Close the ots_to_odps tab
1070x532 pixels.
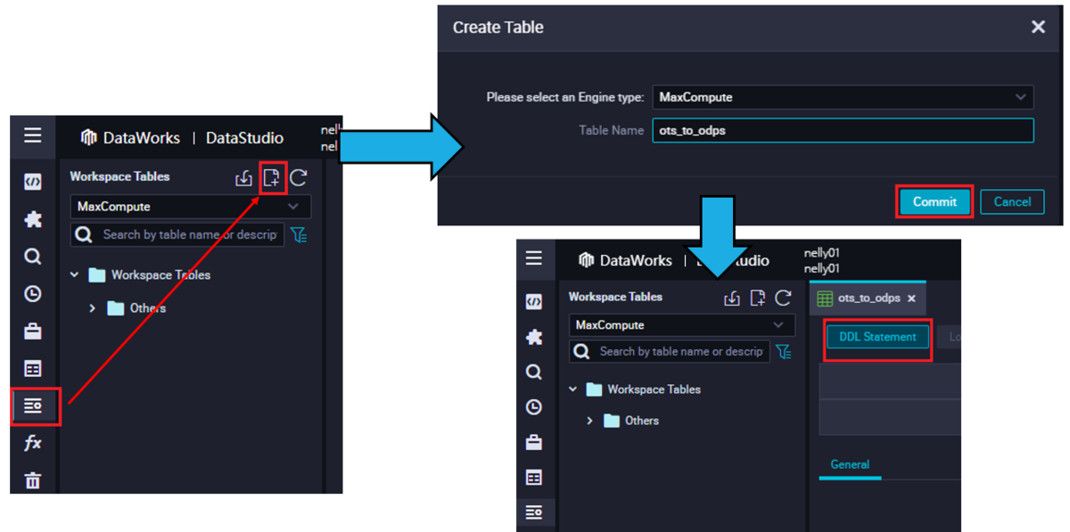pos(911,299)
